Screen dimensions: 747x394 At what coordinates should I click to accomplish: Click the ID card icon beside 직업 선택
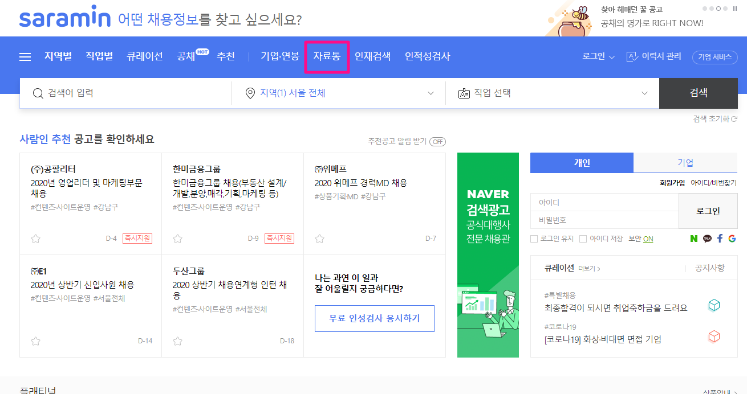[464, 93]
